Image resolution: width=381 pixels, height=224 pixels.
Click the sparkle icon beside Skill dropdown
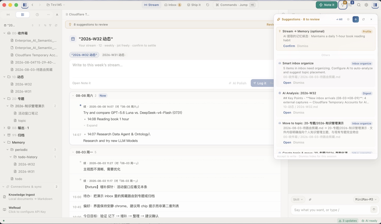pyautogui.click(x=310, y=199)
